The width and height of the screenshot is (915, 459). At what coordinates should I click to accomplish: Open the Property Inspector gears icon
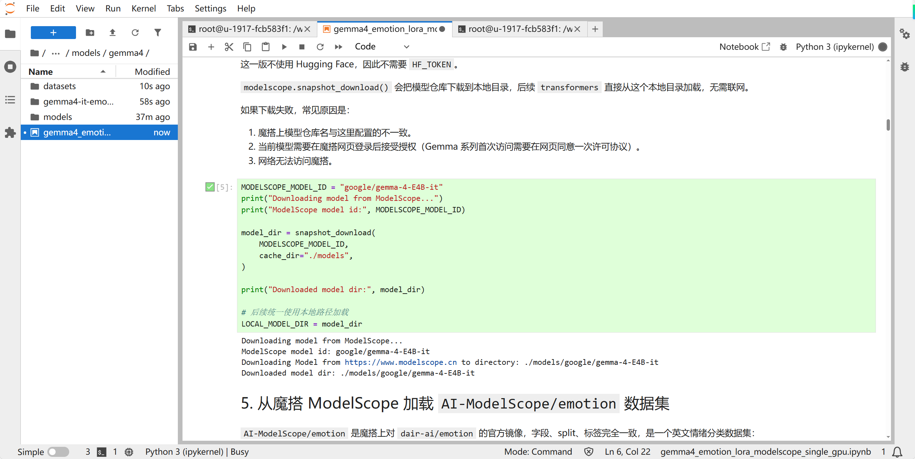click(x=905, y=34)
